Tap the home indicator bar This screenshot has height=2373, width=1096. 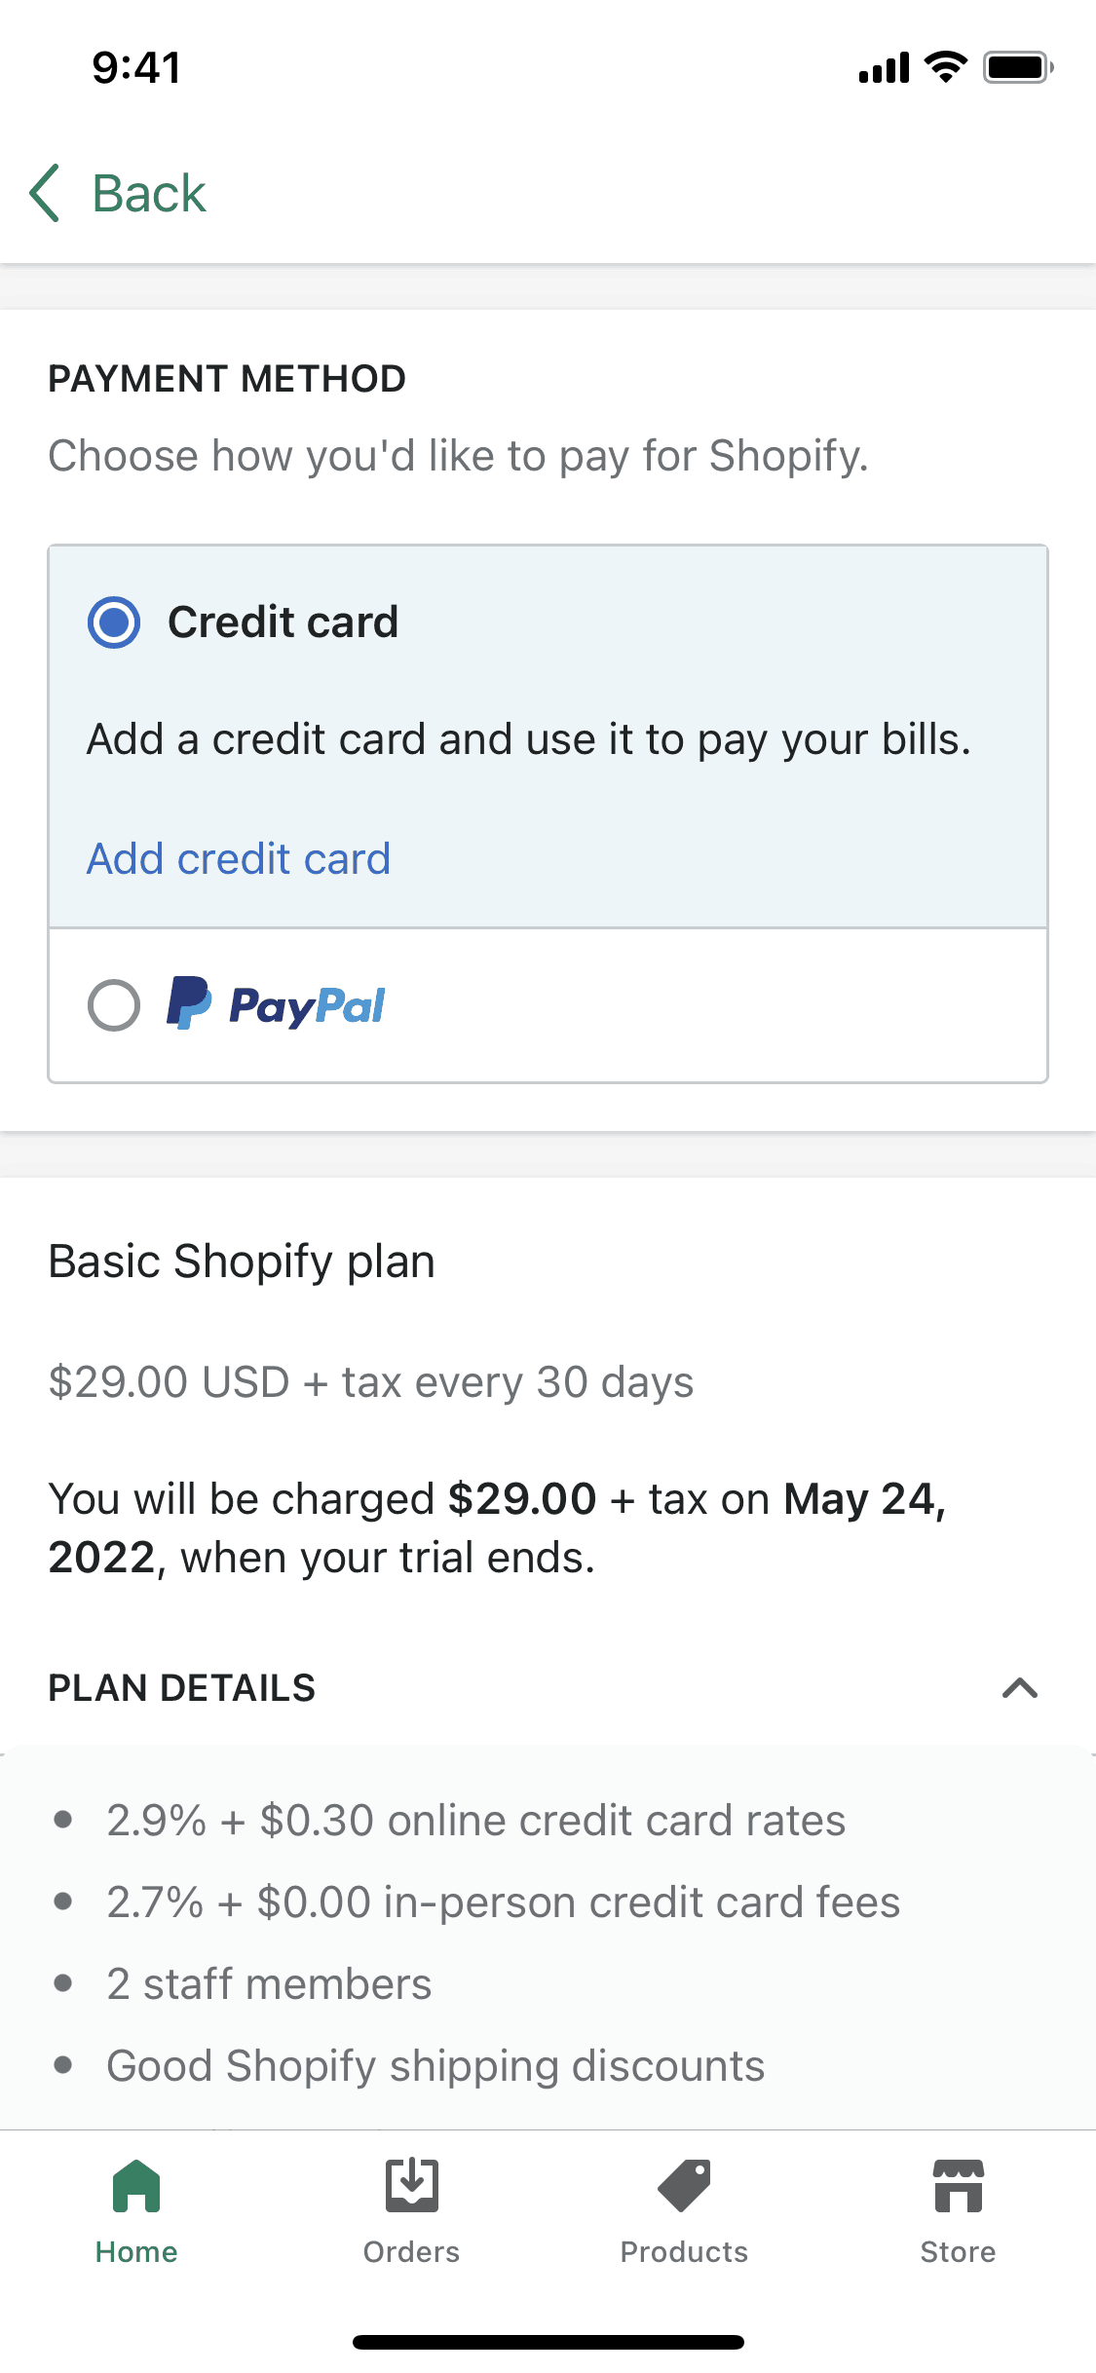click(x=548, y=2342)
